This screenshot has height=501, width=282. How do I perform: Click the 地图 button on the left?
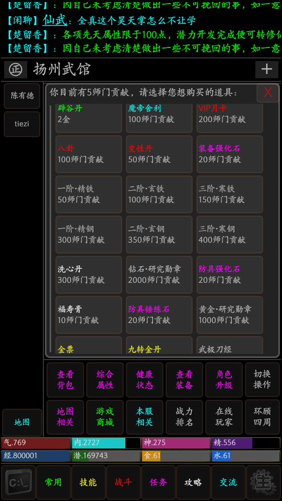coord(22,422)
